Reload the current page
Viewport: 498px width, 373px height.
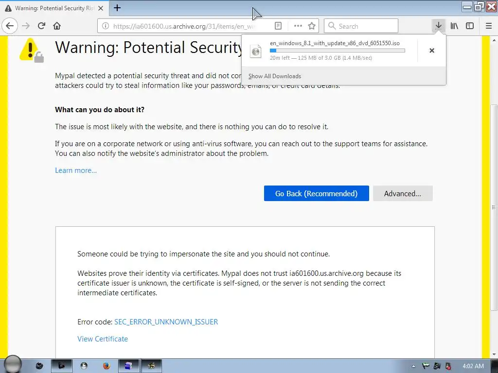coord(41,26)
